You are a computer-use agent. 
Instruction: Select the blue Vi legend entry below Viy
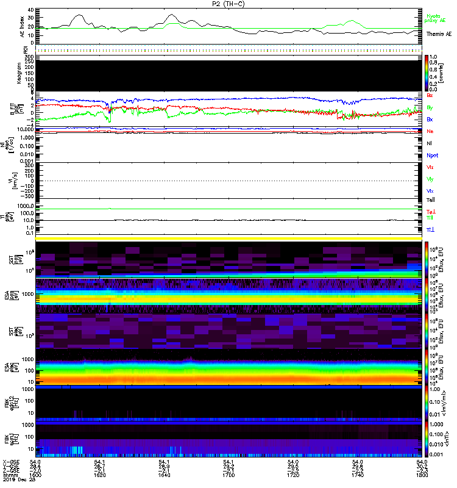pyautogui.click(x=430, y=191)
